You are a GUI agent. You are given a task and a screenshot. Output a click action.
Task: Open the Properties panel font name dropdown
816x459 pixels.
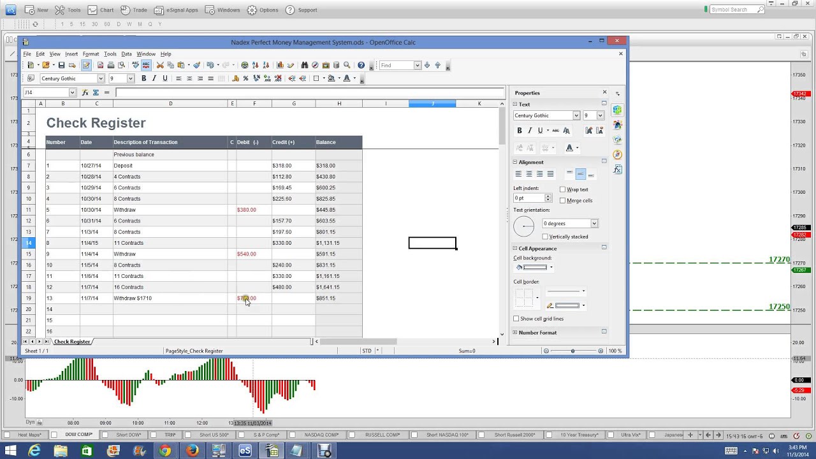pyautogui.click(x=576, y=115)
